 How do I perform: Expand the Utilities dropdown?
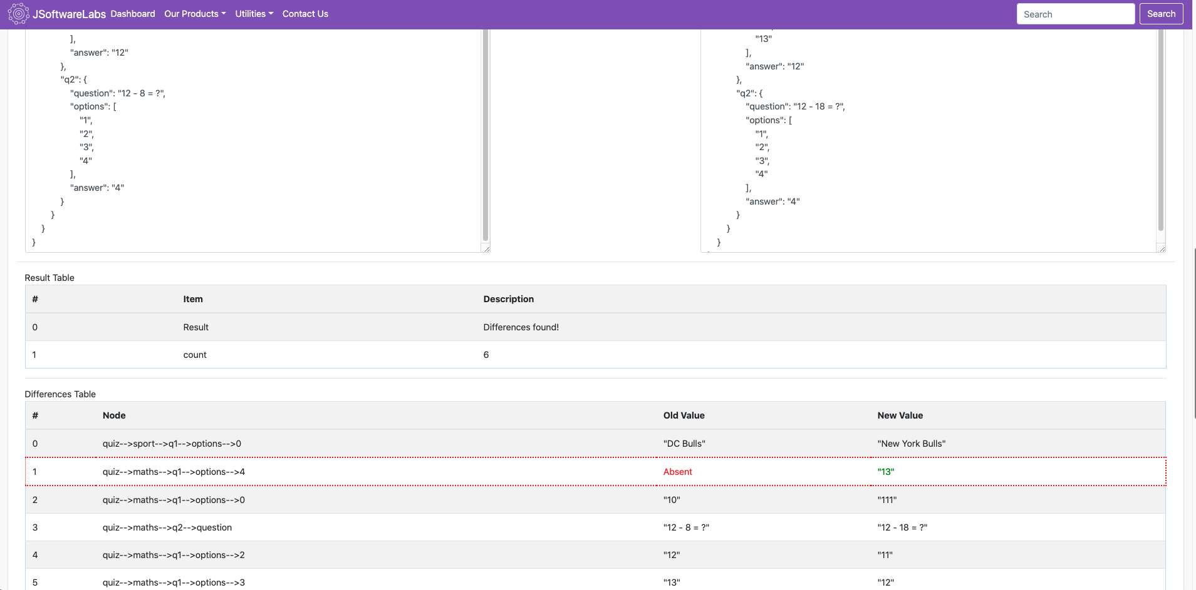click(x=254, y=14)
